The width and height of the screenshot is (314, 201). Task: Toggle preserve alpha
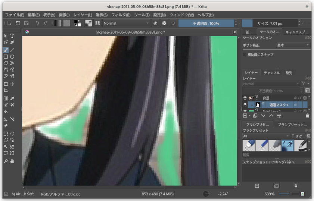click(164, 23)
